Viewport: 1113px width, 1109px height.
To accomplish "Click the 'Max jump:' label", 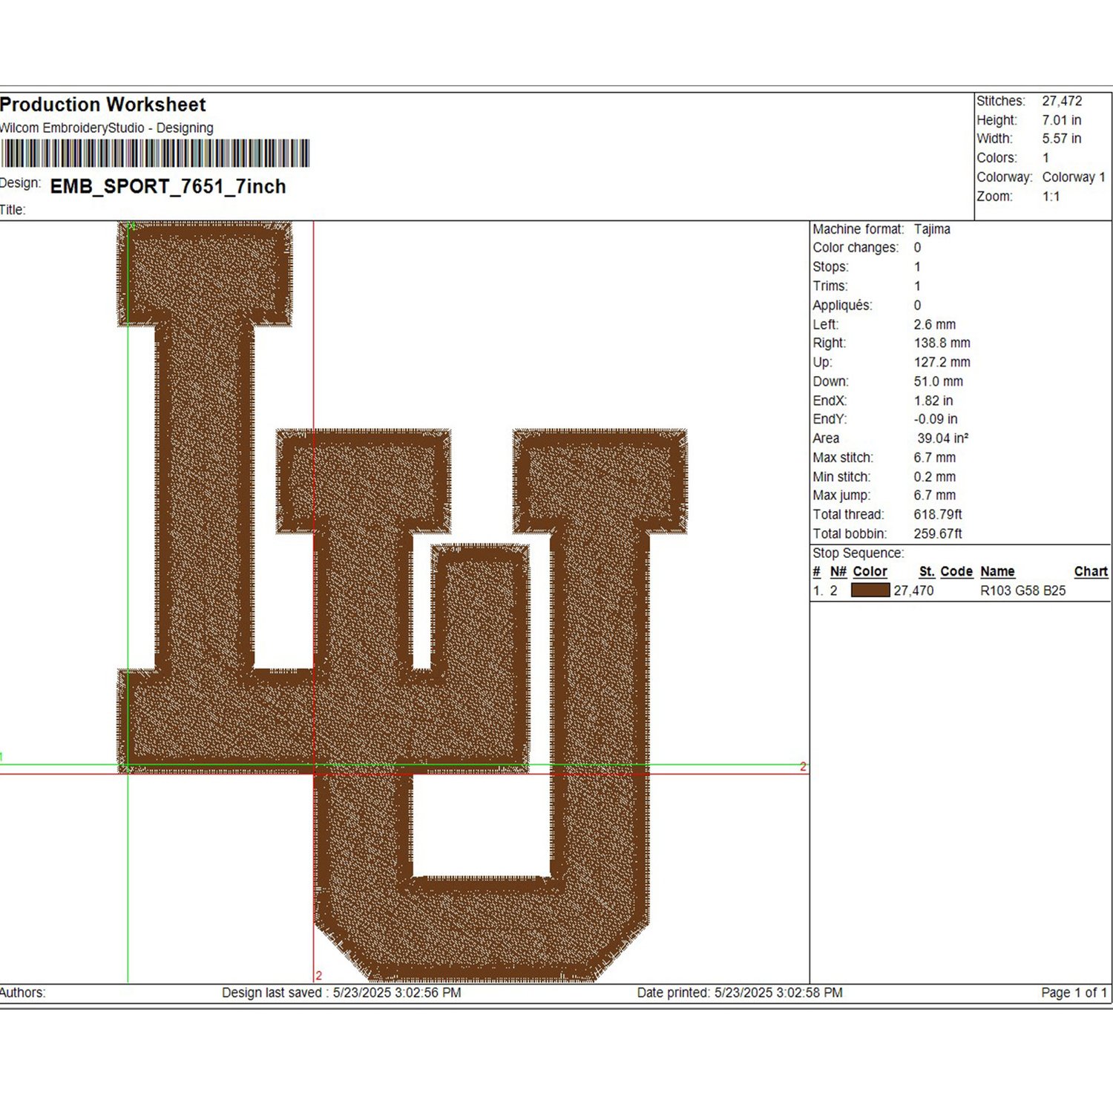I will [x=841, y=496].
